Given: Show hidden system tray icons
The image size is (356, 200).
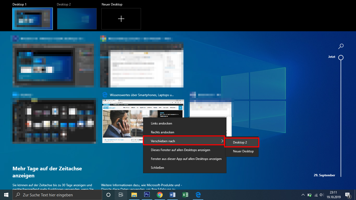Looking at the screenshot, I should [303, 195].
